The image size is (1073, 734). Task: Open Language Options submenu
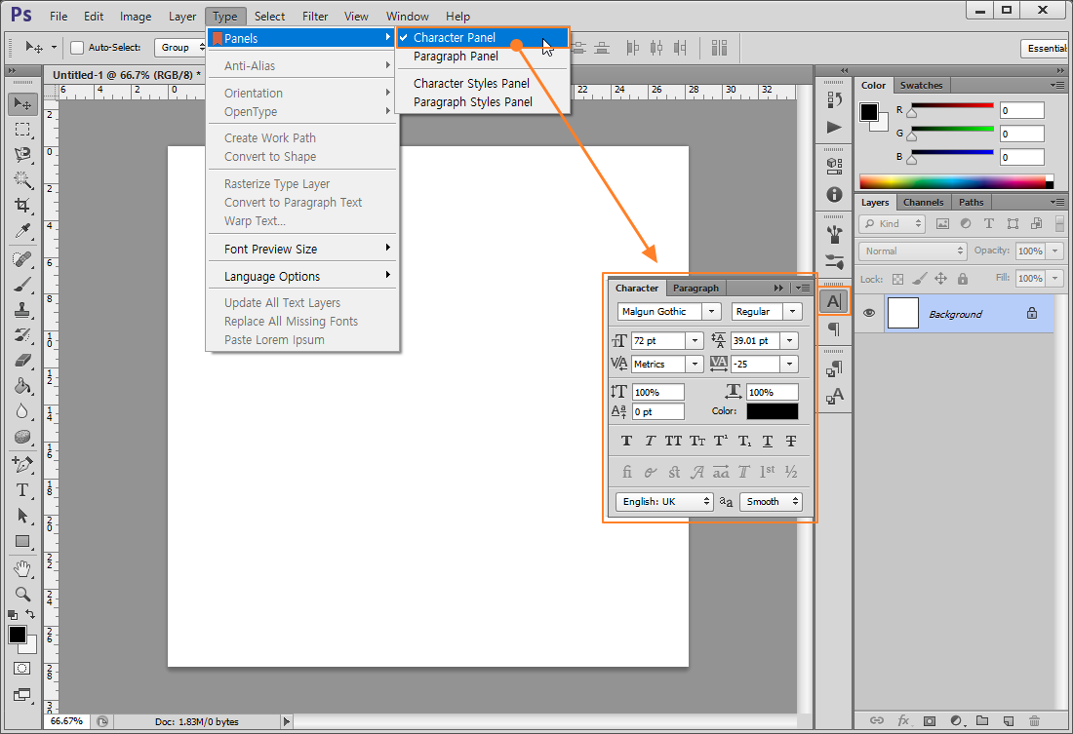(303, 277)
